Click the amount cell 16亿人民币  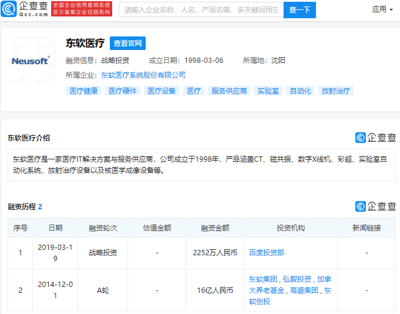coord(215,290)
